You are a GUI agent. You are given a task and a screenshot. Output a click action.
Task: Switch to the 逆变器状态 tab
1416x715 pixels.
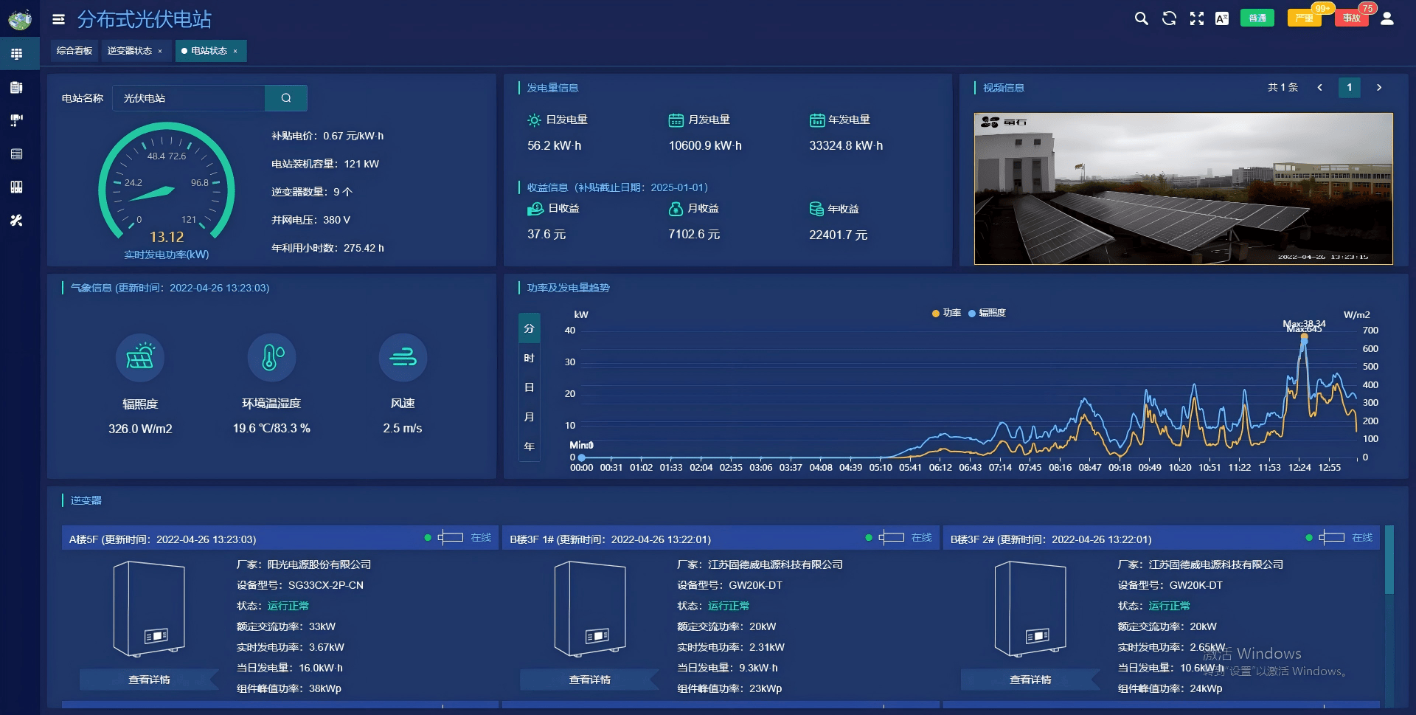click(x=130, y=51)
